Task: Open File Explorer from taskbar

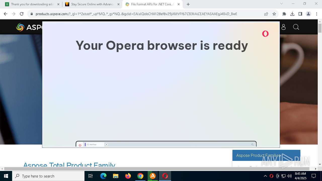Action: pyautogui.click(x=116, y=176)
